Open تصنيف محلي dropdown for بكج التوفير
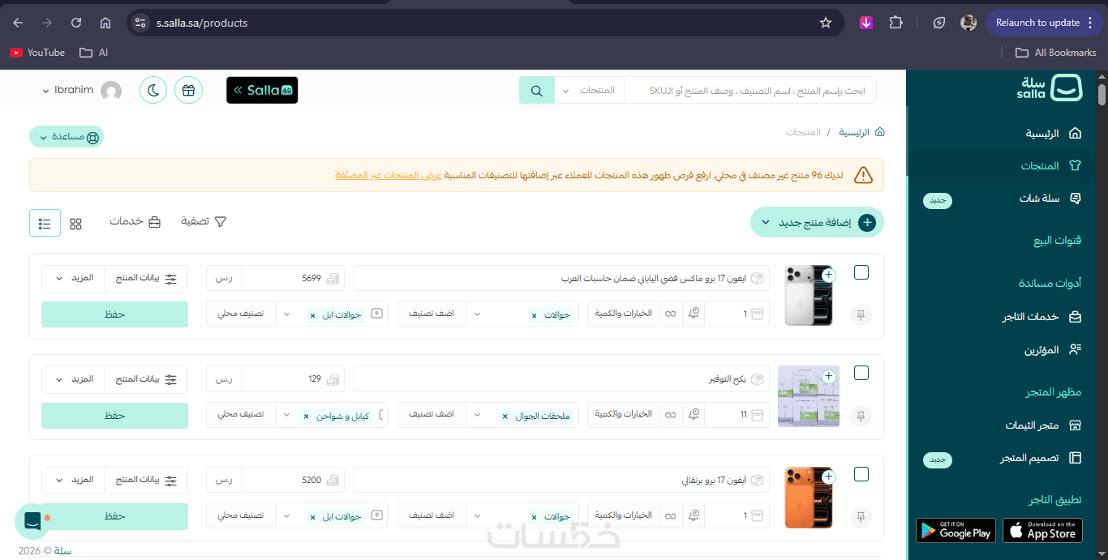Screen dimensions: 1108x560 (285, 414)
